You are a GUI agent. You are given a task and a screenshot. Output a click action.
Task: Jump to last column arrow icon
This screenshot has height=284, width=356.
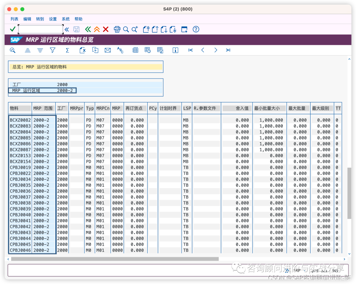228,50
